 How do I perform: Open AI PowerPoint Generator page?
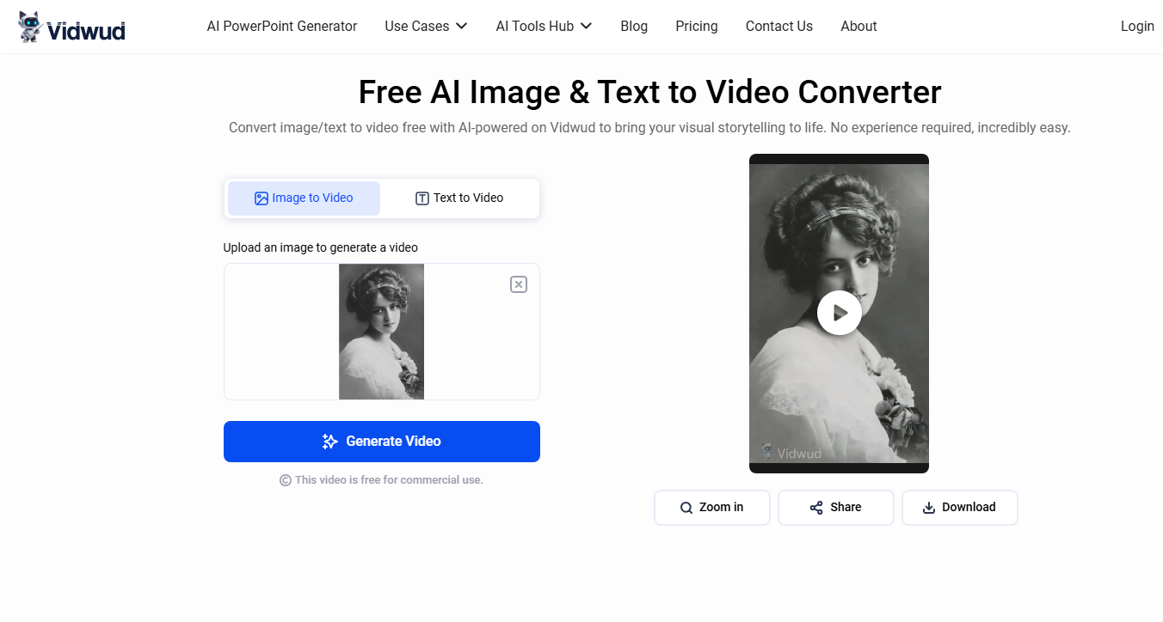282,27
